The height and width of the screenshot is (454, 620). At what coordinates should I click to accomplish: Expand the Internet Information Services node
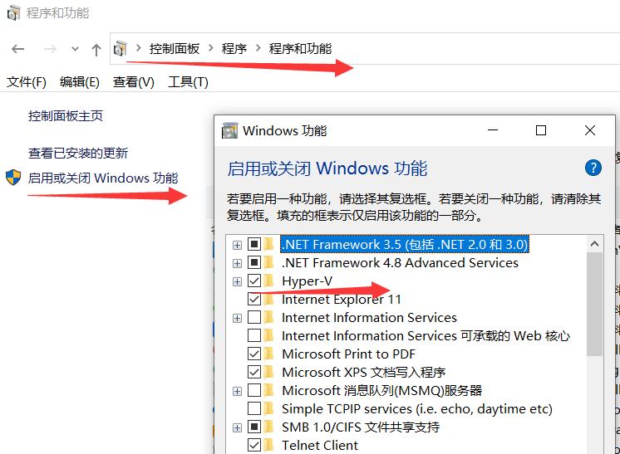(x=237, y=318)
